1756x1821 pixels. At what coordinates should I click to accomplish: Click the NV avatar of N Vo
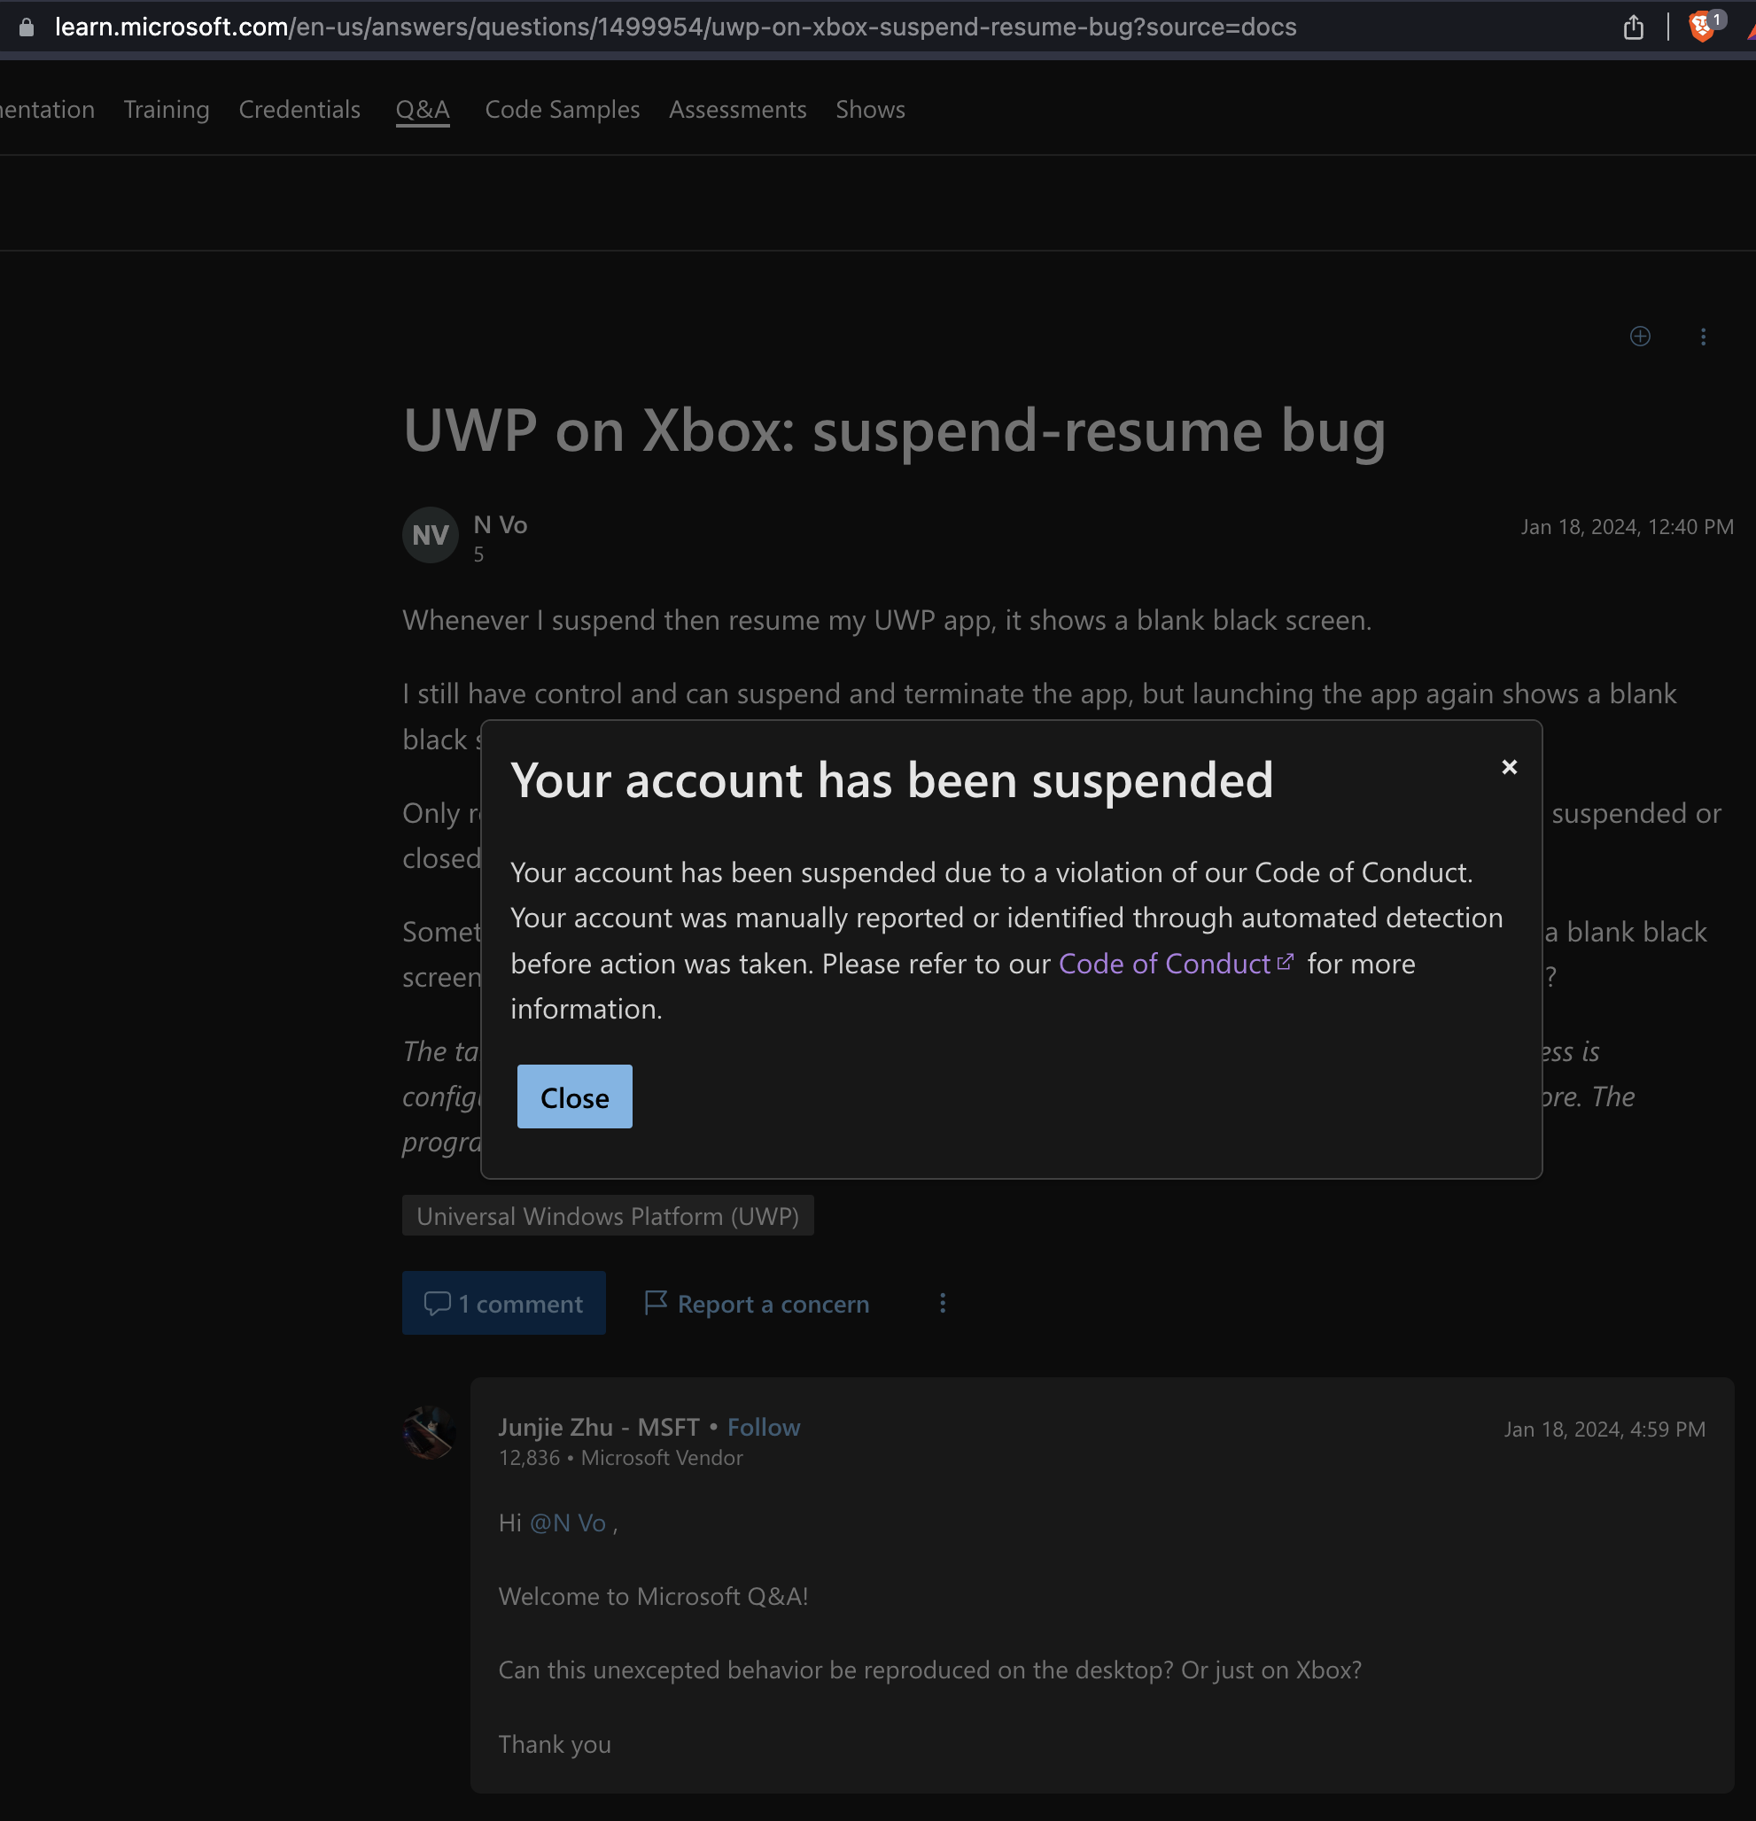(430, 535)
